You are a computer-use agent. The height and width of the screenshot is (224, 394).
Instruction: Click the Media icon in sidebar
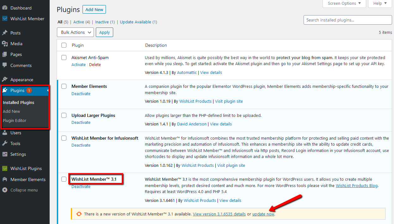point(5,44)
